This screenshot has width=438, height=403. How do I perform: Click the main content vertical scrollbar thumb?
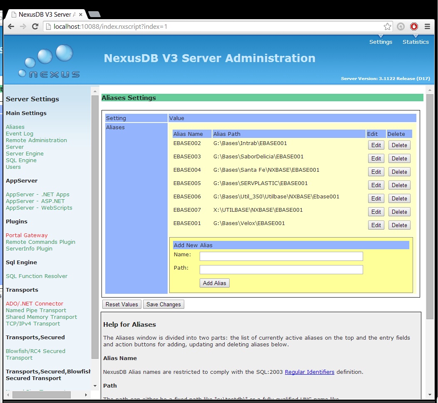pos(430,207)
